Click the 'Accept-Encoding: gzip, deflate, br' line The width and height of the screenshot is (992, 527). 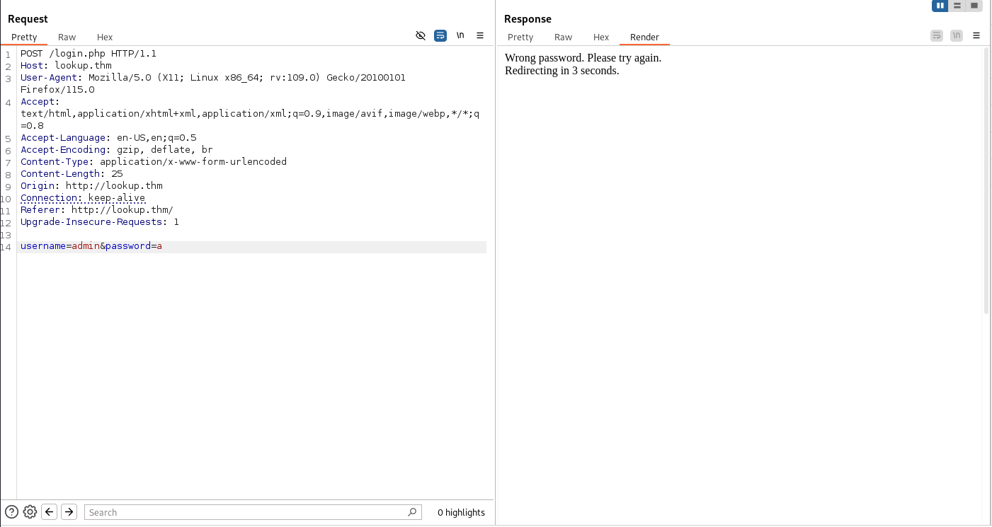point(117,150)
